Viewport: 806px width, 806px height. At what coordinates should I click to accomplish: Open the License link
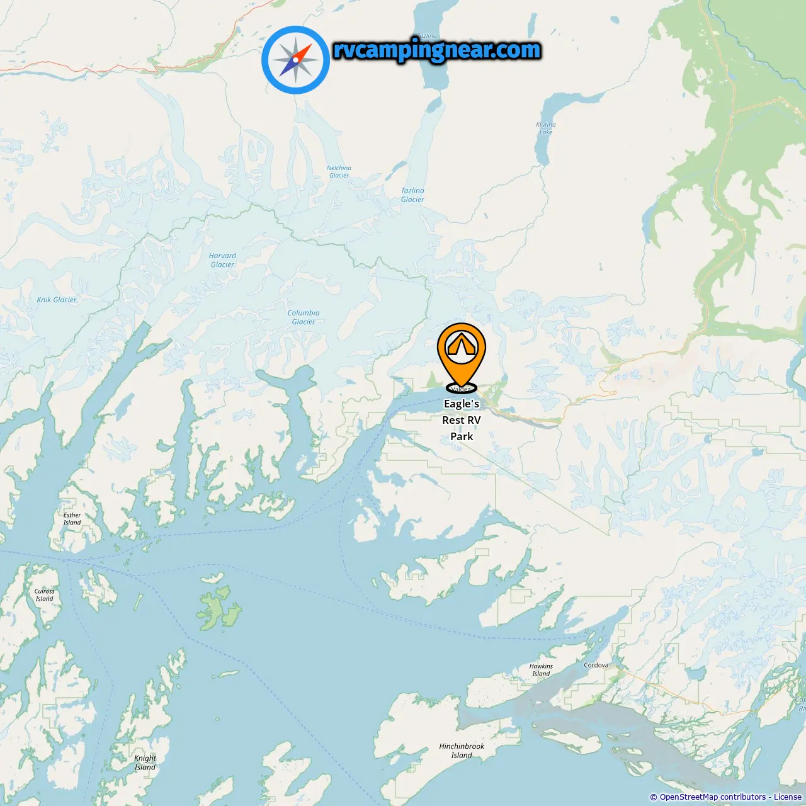[x=787, y=797]
